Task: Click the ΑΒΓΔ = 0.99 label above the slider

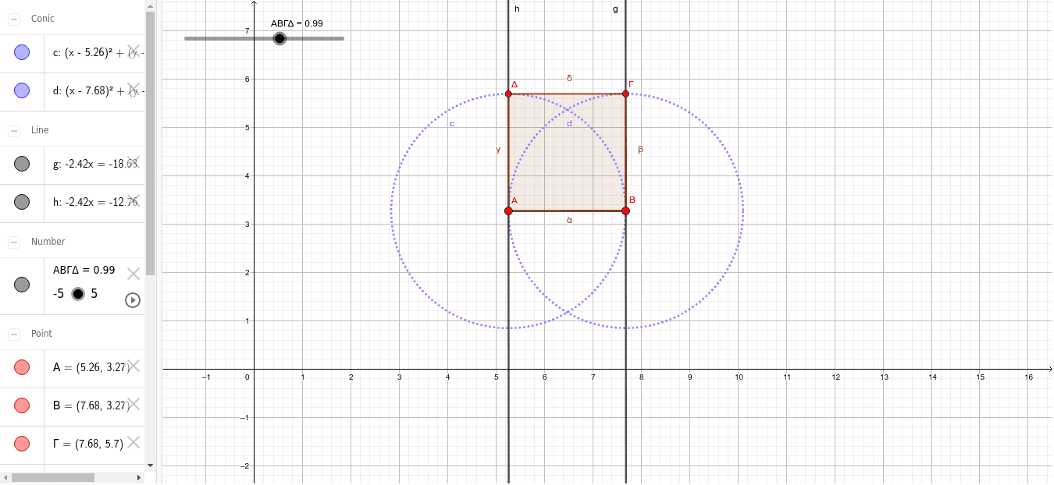Action: (297, 23)
